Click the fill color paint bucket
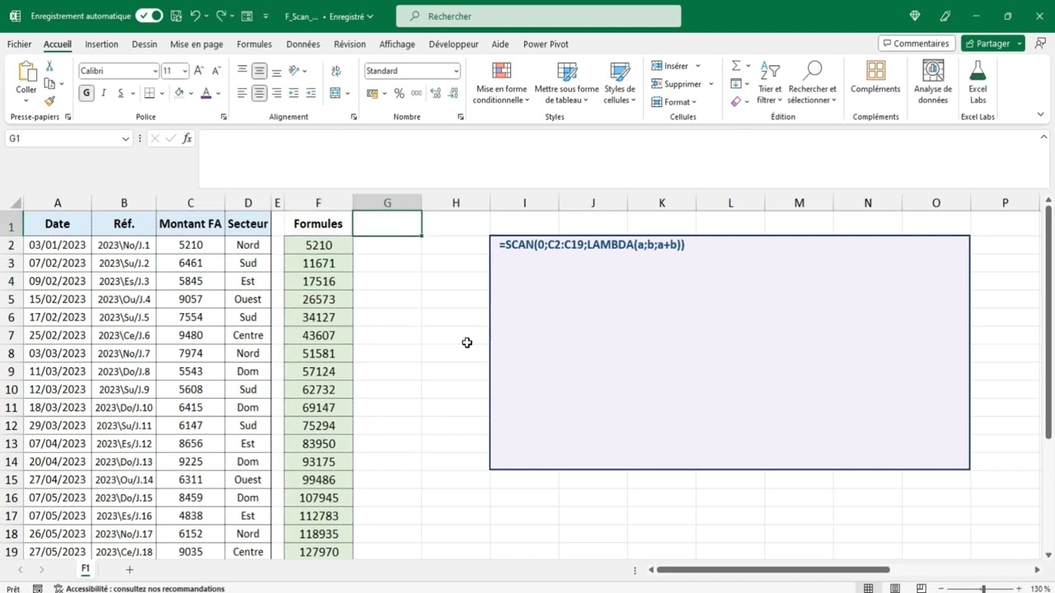The height and width of the screenshot is (593, 1055). point(179,93)
